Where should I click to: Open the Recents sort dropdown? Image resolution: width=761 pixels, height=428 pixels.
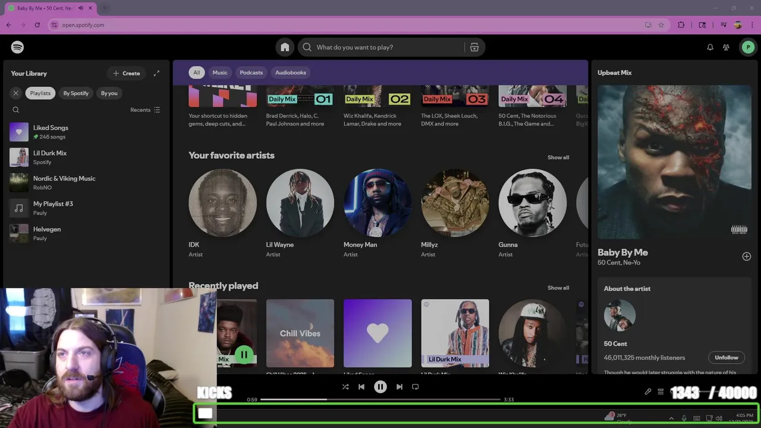tap(145, 110)
